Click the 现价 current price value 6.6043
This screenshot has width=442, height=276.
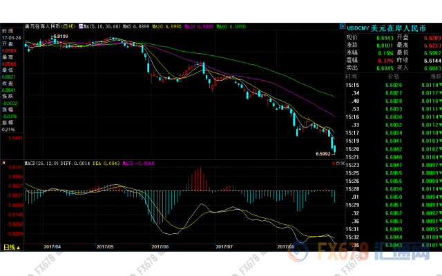[x=384, y=37]
